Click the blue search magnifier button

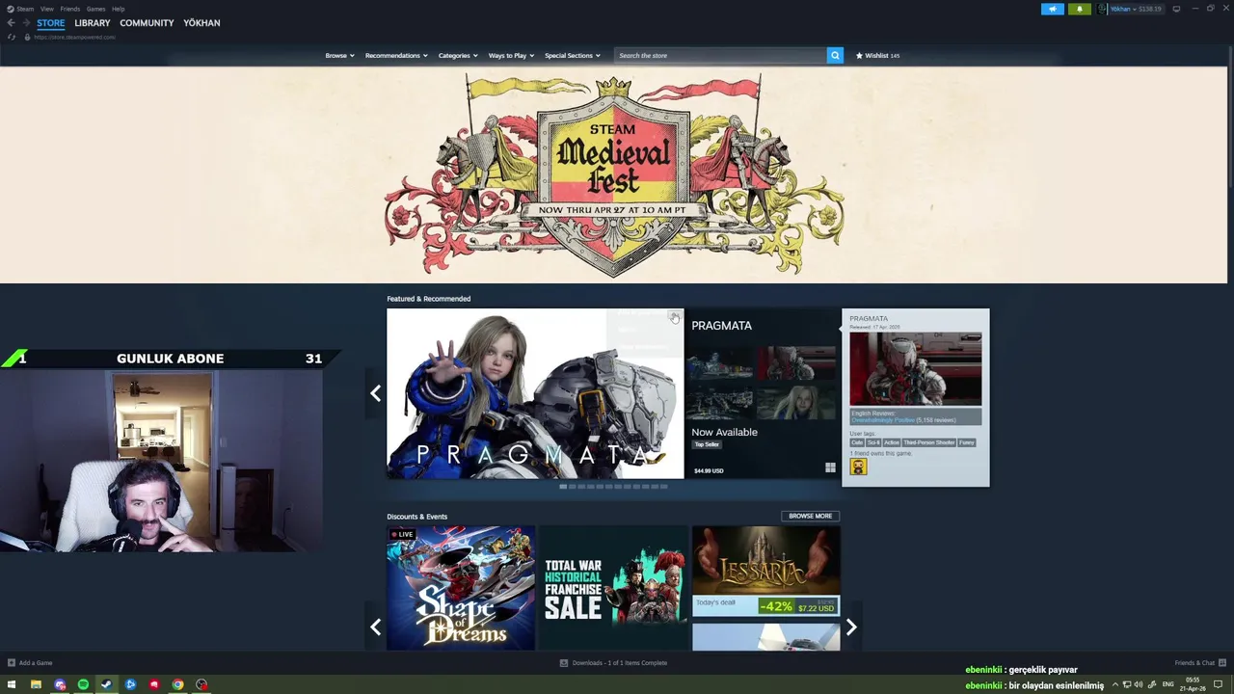[835, 56]
